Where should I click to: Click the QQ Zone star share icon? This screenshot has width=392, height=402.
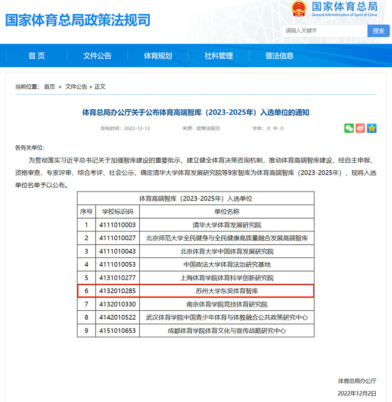tap(372, 128)
